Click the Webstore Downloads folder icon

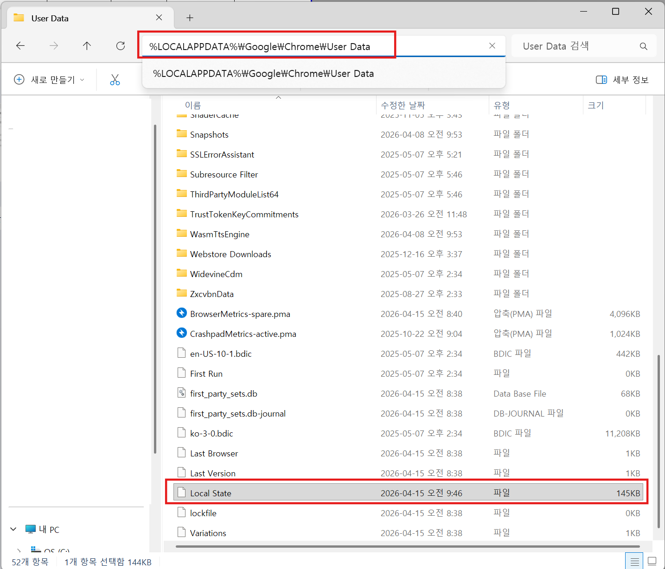coord(182,253)
